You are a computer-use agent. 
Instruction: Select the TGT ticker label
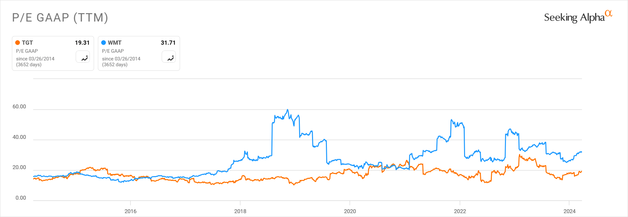pos(27,43)
